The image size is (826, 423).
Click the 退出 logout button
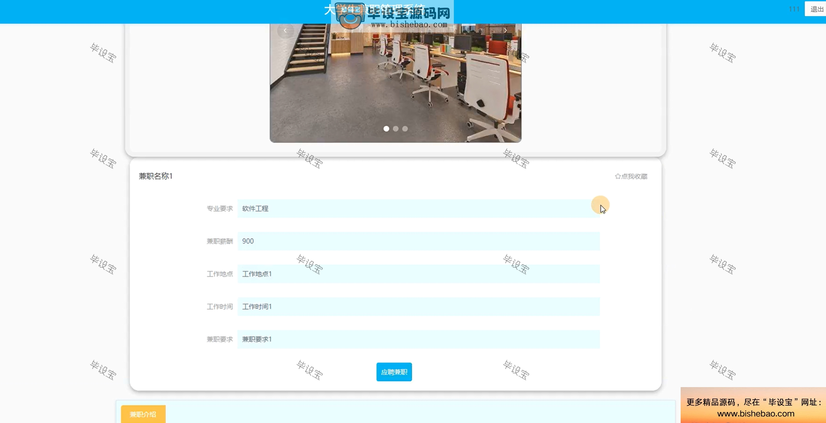pos(816,9)
